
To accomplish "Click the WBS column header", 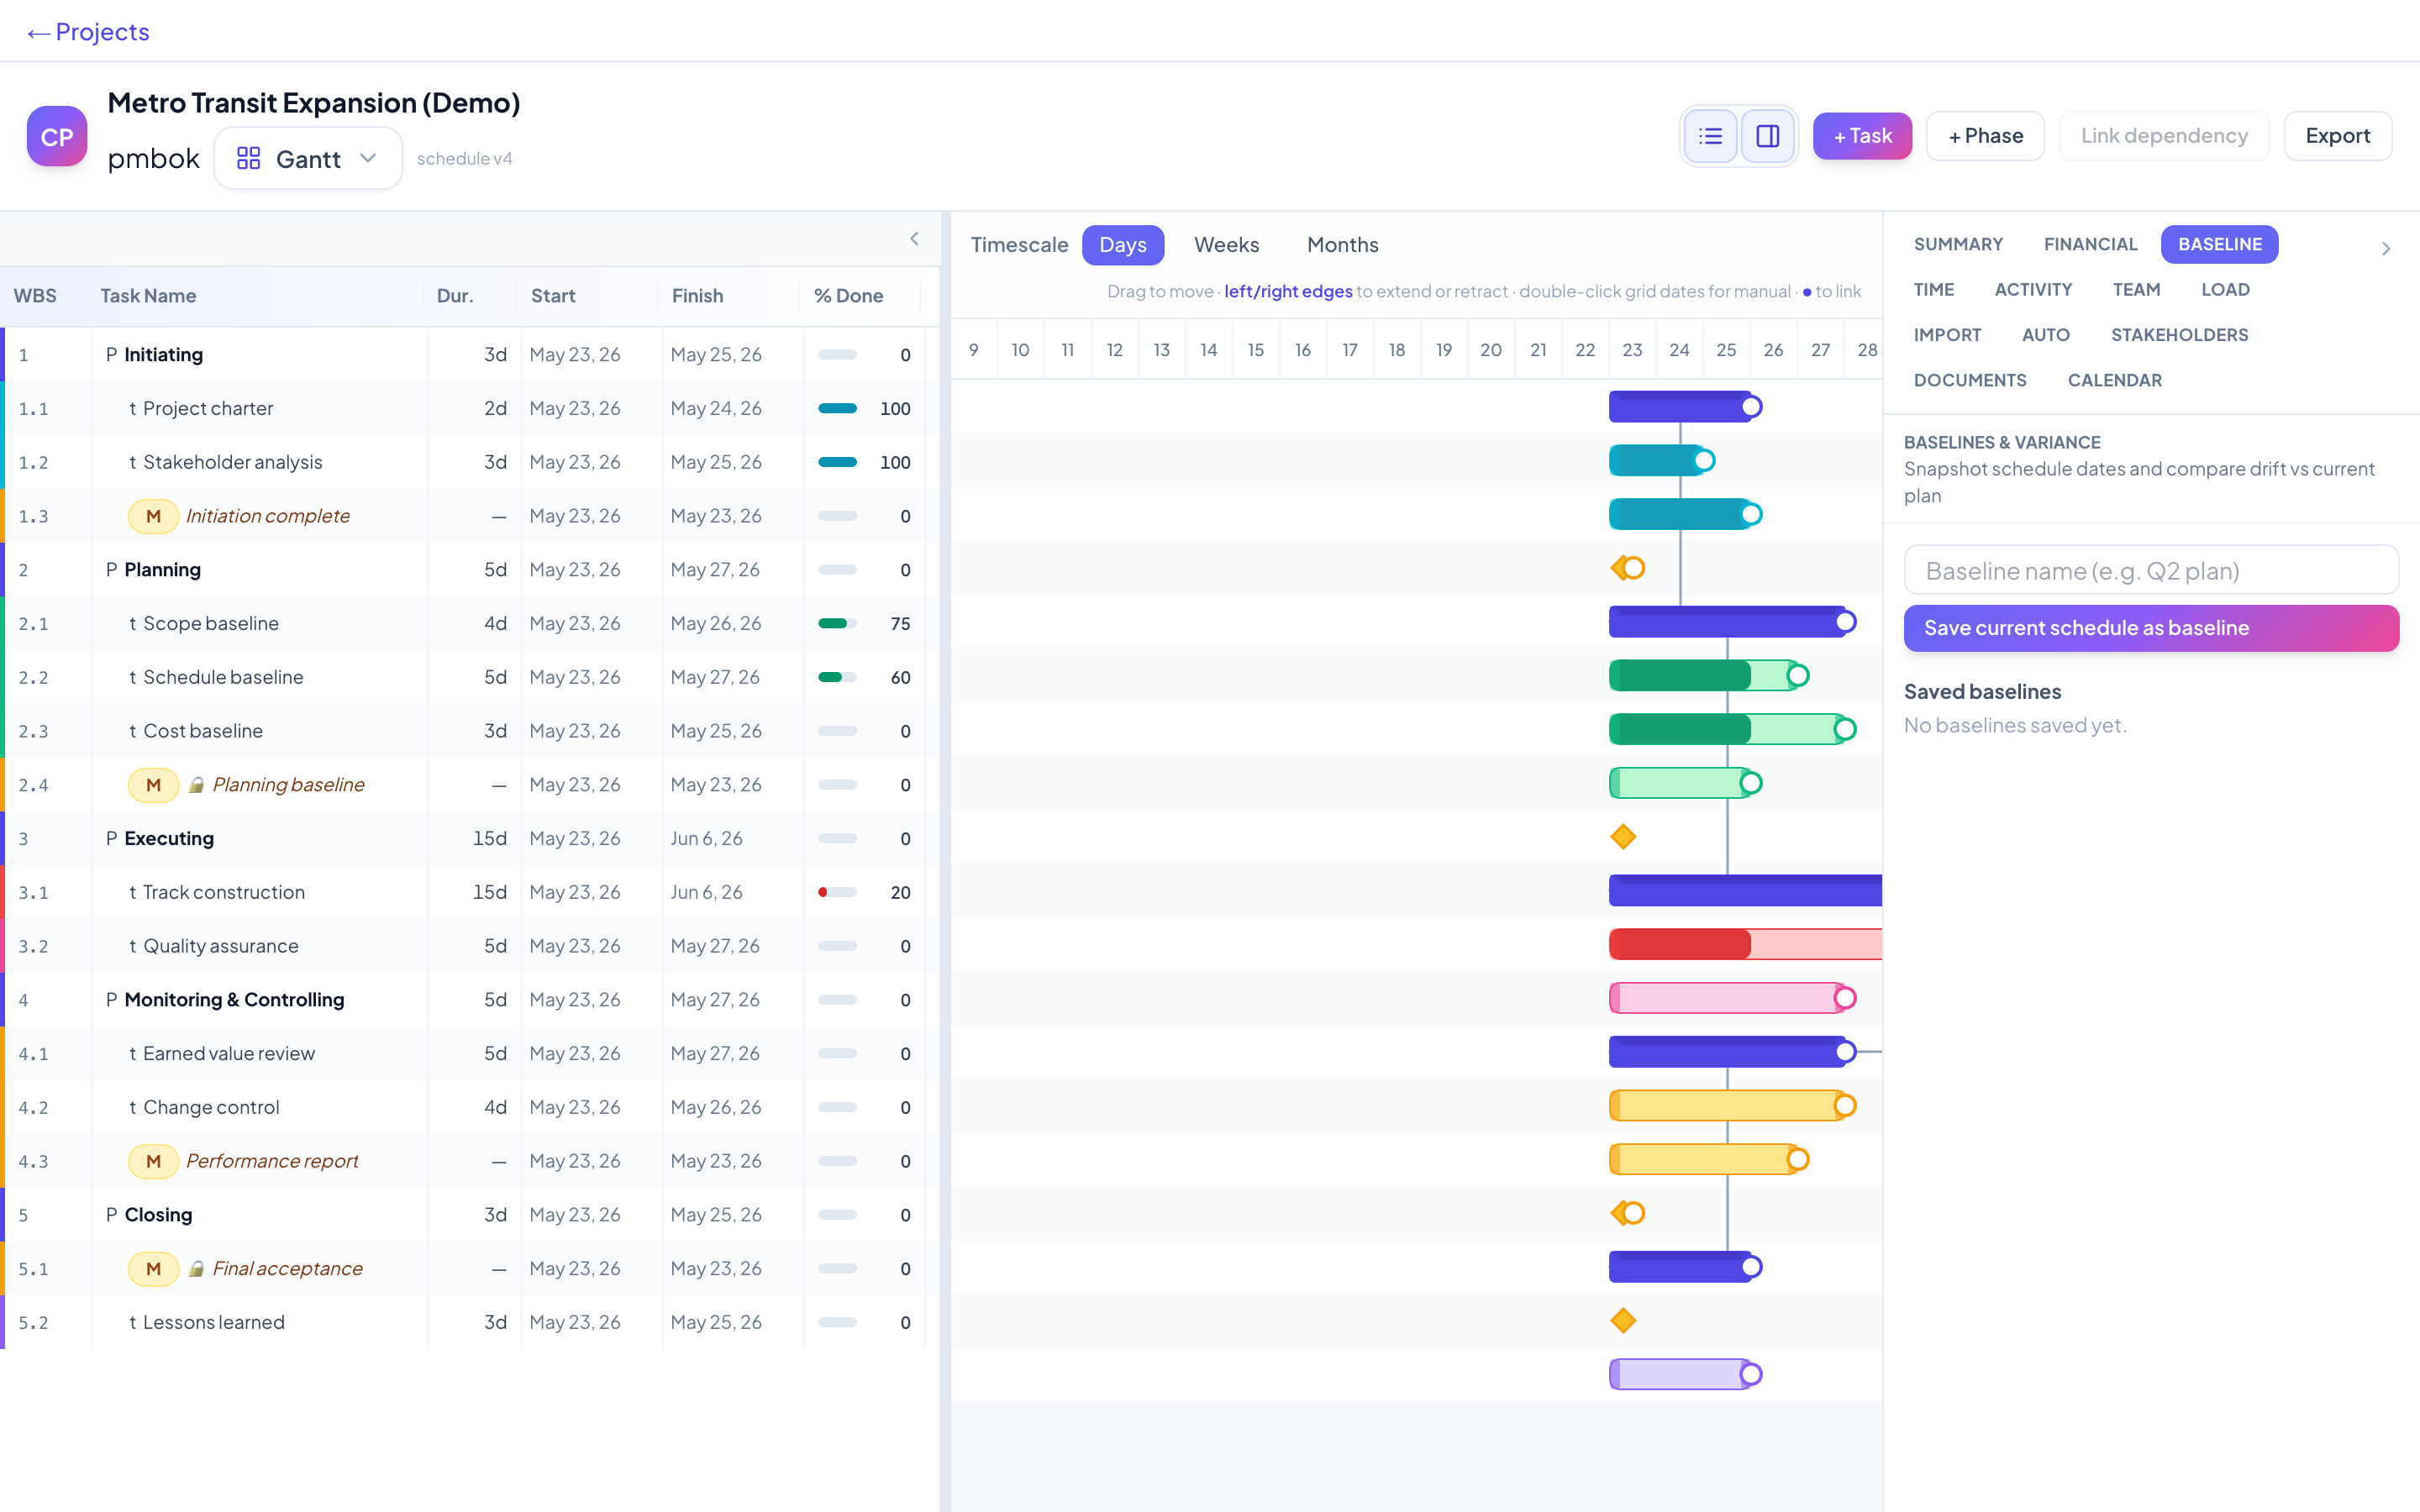I will [x=35, y=296].
